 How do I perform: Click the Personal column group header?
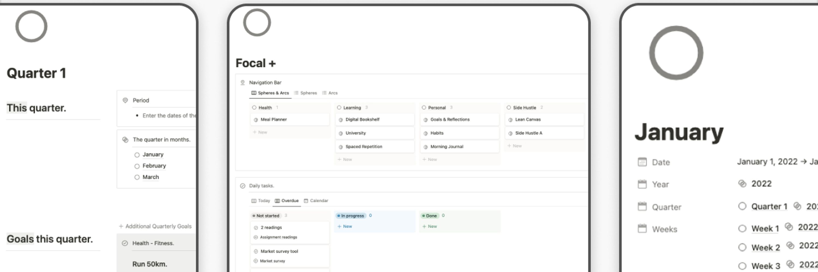(434, 108)
